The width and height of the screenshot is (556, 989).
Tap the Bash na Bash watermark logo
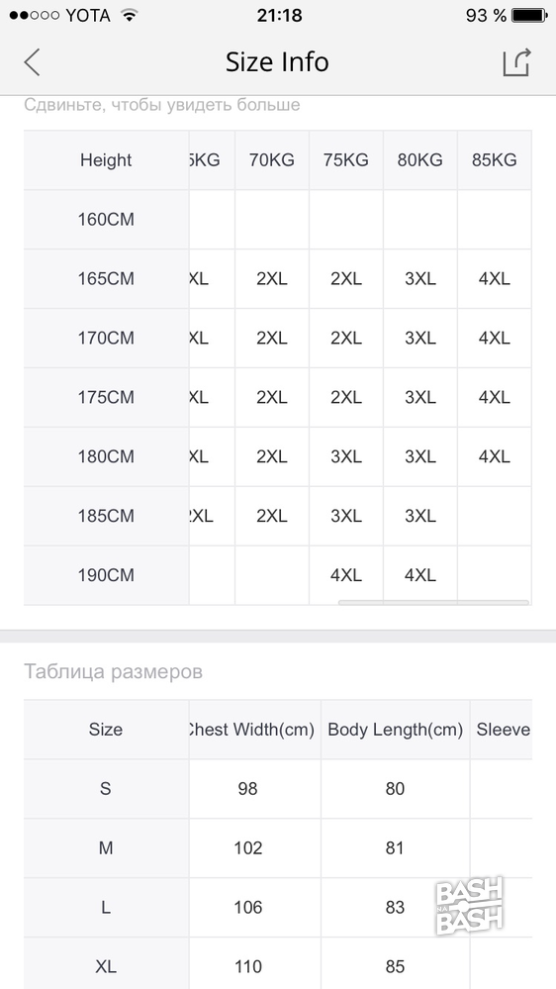click(x=470, y=905)
